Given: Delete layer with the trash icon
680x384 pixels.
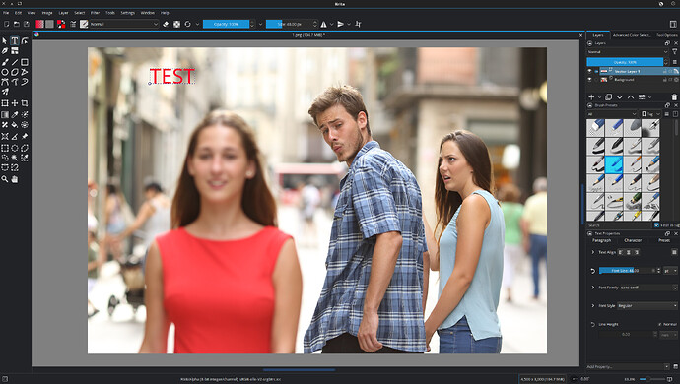Looking at the screenshot, I should click(674, 97).
